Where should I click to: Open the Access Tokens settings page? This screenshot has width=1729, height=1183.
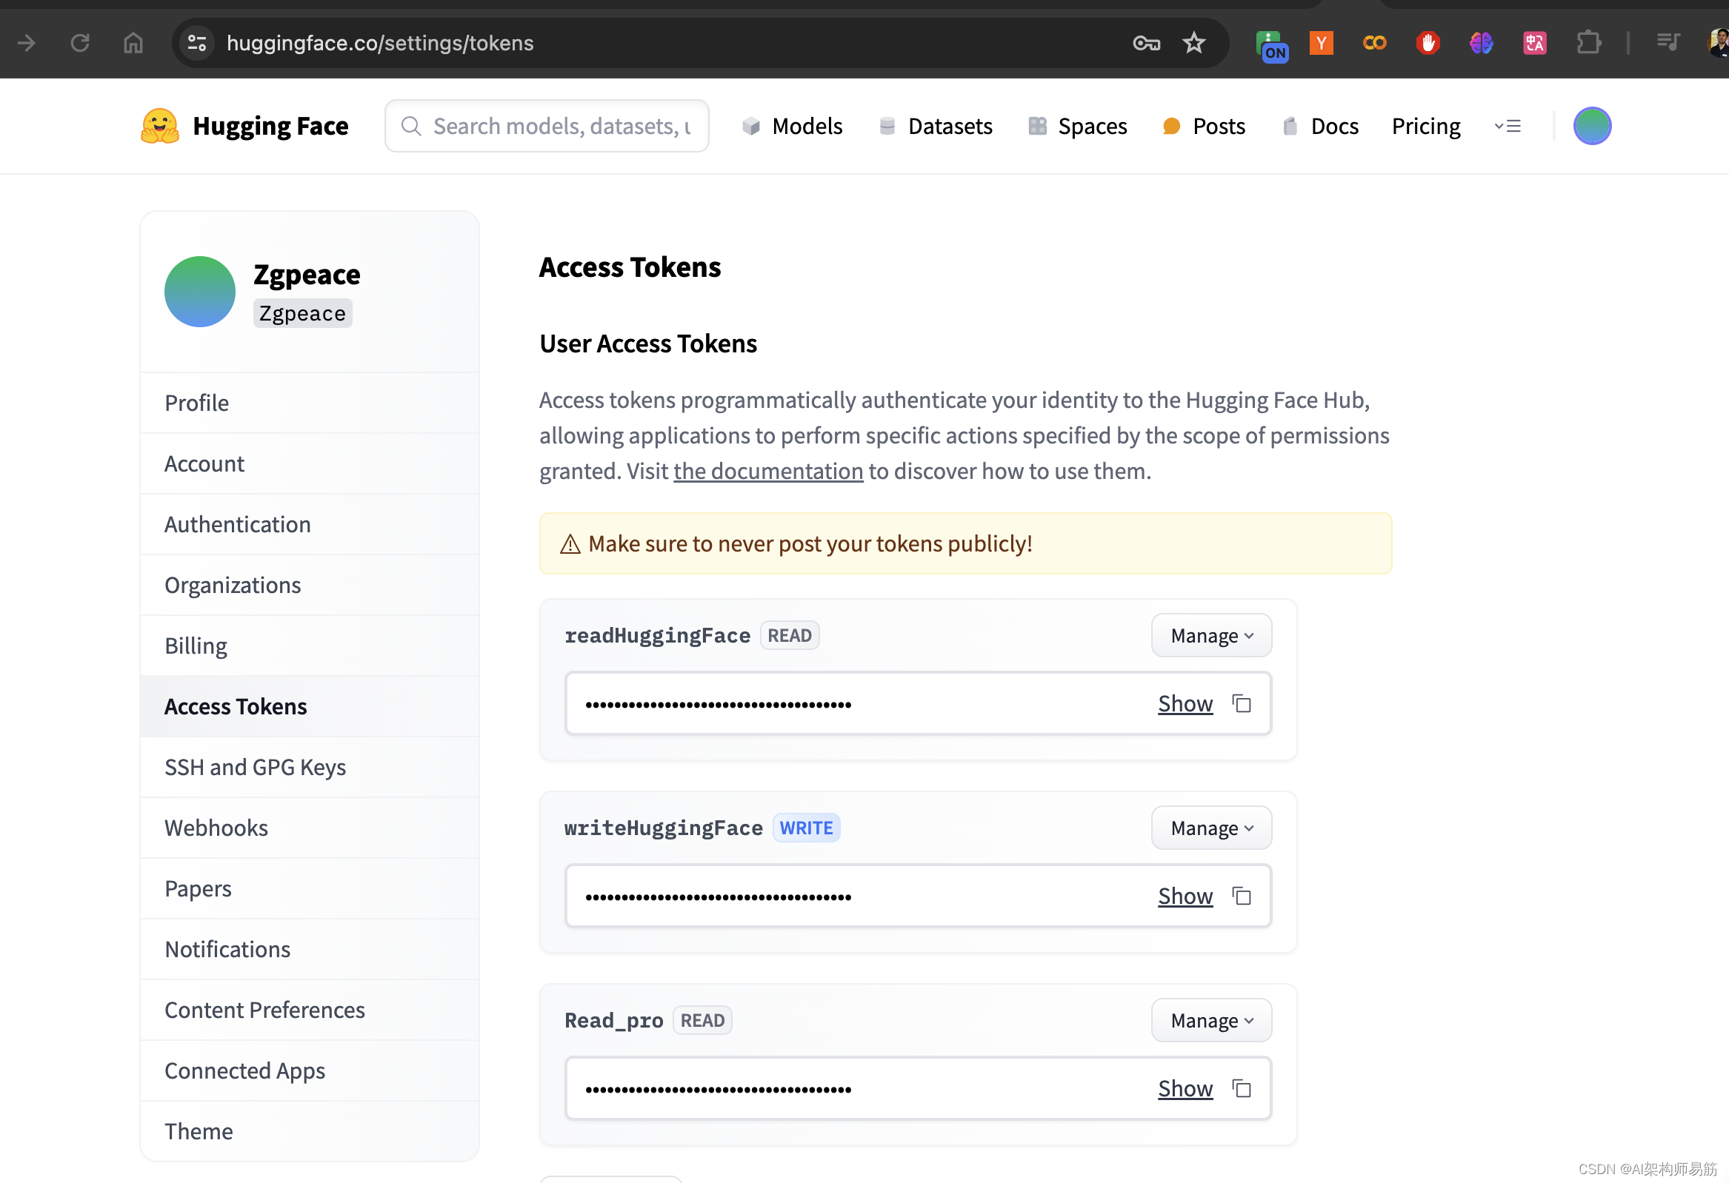pos(235,706)
